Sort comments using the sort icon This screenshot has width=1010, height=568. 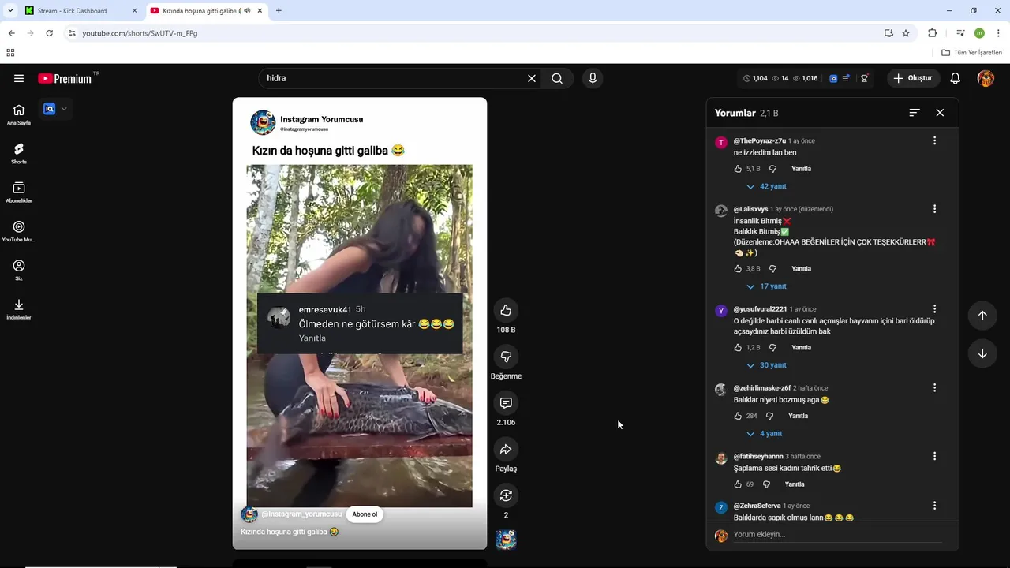(x=915, y=113)
